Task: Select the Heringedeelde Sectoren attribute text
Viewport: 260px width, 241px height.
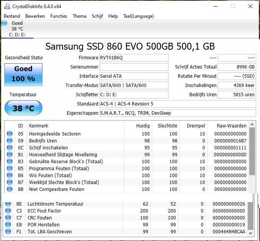Action: 55,134
